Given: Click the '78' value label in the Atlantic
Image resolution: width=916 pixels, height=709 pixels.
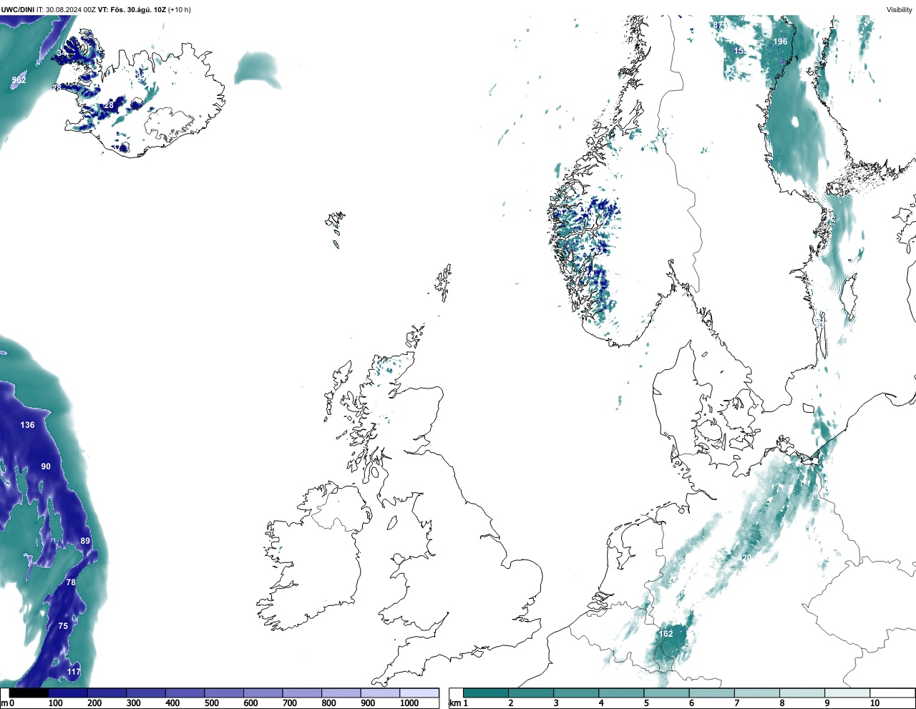Looking at the screenshot, I should pyautogui.click(x=71, y=582).
